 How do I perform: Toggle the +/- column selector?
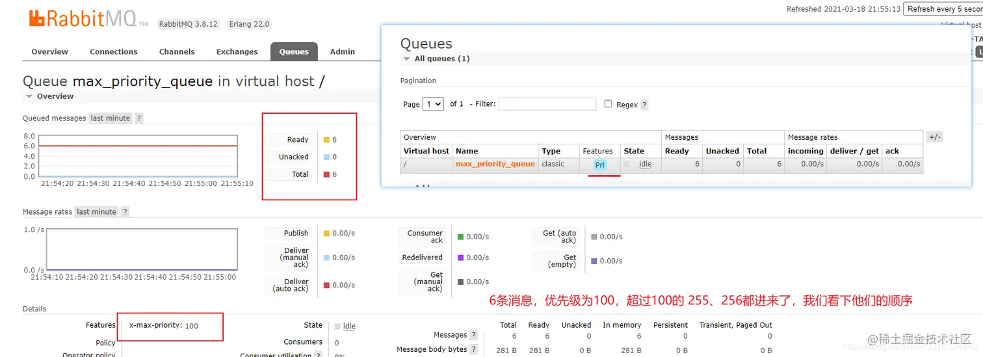(934, 137)
